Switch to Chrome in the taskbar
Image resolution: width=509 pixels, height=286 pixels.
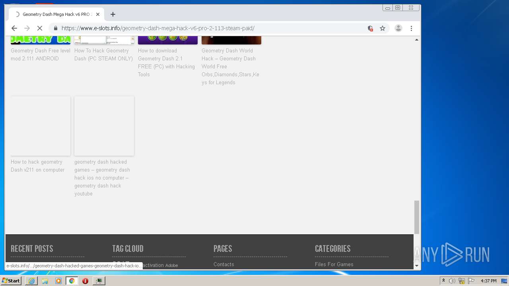72,281
